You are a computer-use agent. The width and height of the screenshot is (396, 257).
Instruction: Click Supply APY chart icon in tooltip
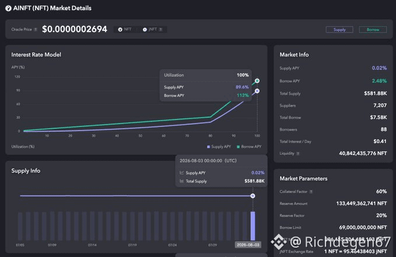181,172
